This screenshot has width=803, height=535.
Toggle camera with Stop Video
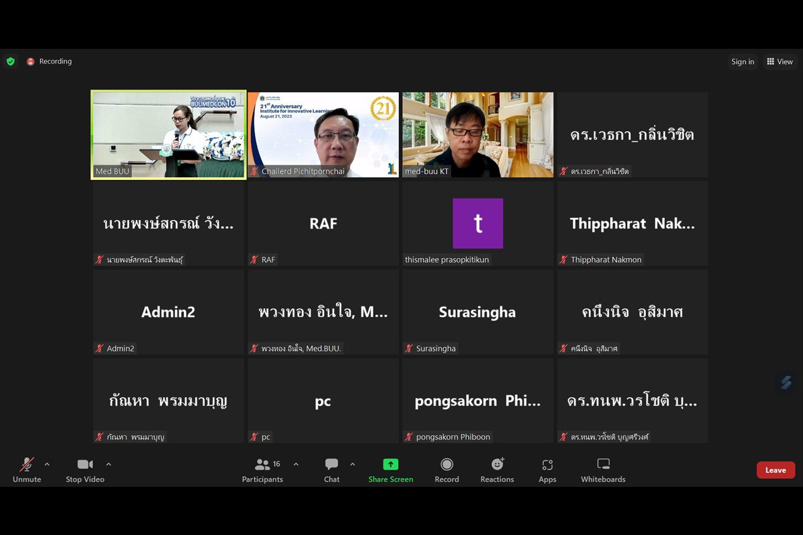pos(85,470)
